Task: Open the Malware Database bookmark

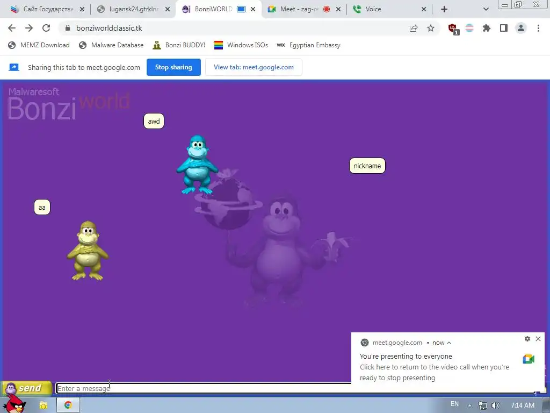Action: click(111, 45)
